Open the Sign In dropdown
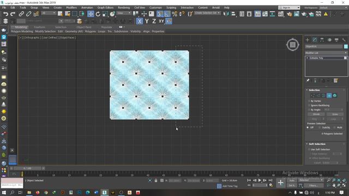The image size is (349, 196). (289, 8)
